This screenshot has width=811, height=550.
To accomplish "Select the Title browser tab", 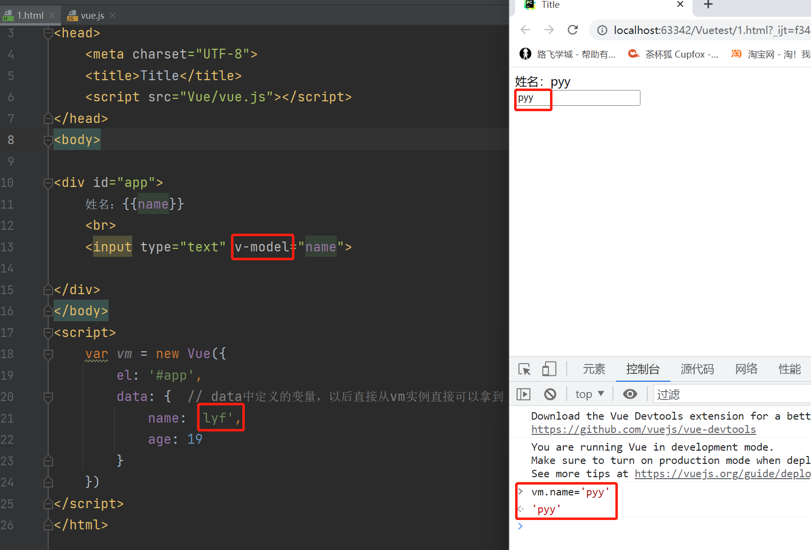I will tap(601, 6).
